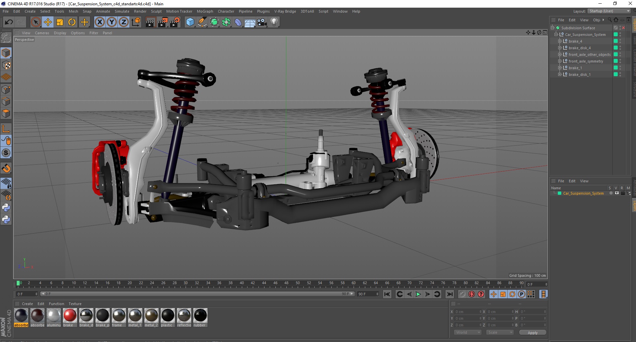Switch to Edges mode

click(6, 101)
